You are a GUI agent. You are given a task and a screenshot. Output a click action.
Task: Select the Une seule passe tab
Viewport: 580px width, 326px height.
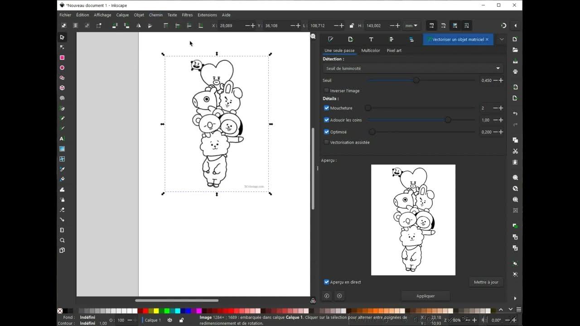point(339,50)
